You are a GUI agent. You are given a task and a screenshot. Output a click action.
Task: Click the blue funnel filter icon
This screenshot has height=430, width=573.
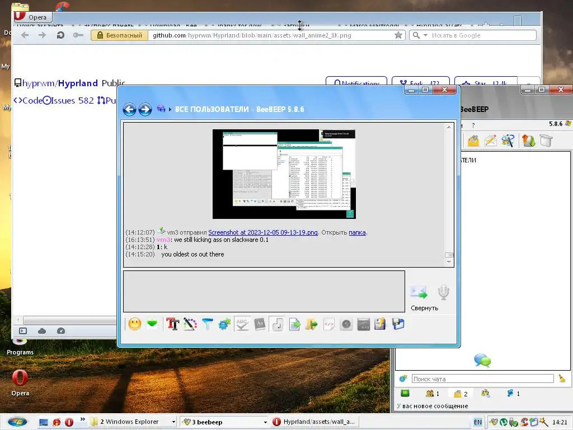(x=208, y=324)
